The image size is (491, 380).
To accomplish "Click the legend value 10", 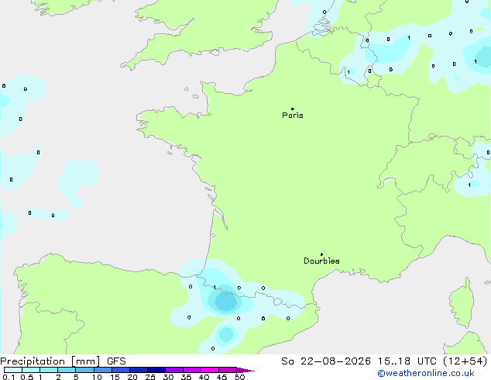I will pyautogui.click(x=97, y=377).
